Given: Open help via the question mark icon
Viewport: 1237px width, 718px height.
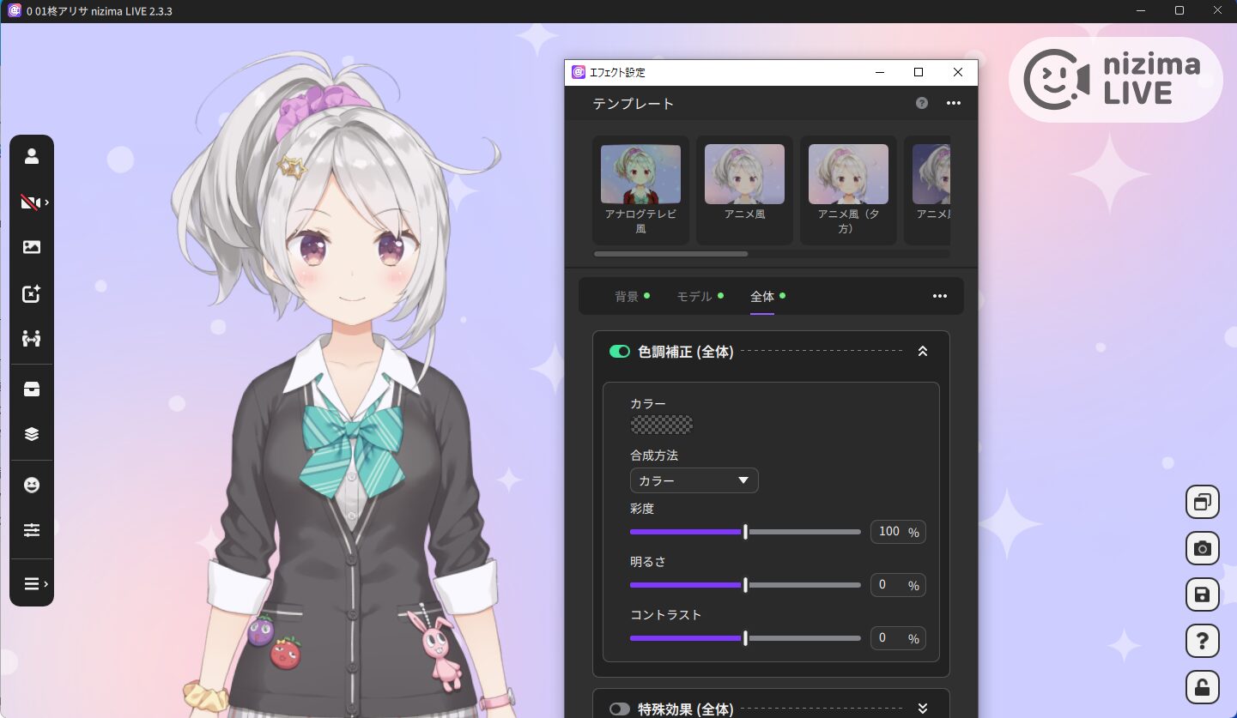Looking at the screenshot, I should (x=1202, y=640).
